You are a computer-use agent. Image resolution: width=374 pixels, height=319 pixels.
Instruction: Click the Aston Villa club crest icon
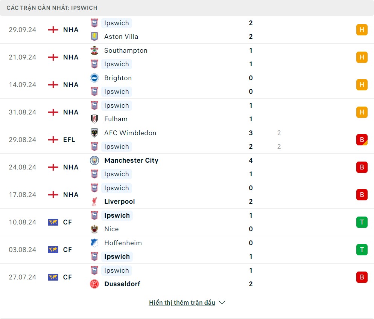[x=94, y=37]
